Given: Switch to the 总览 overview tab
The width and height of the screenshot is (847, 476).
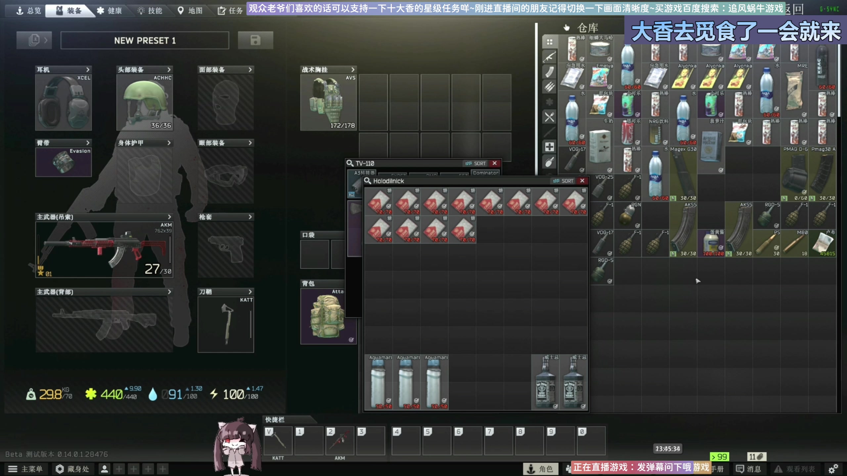Looking at the screenshot, I should [x=29, y=11].
